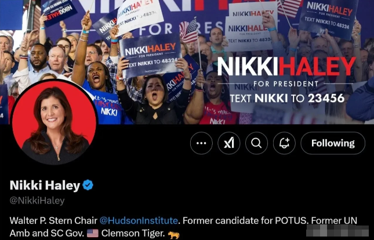Click the center blue Nikki Haley sign
Image resolution: width=374 pixels, height=240 pixels.
coord(151,55)
